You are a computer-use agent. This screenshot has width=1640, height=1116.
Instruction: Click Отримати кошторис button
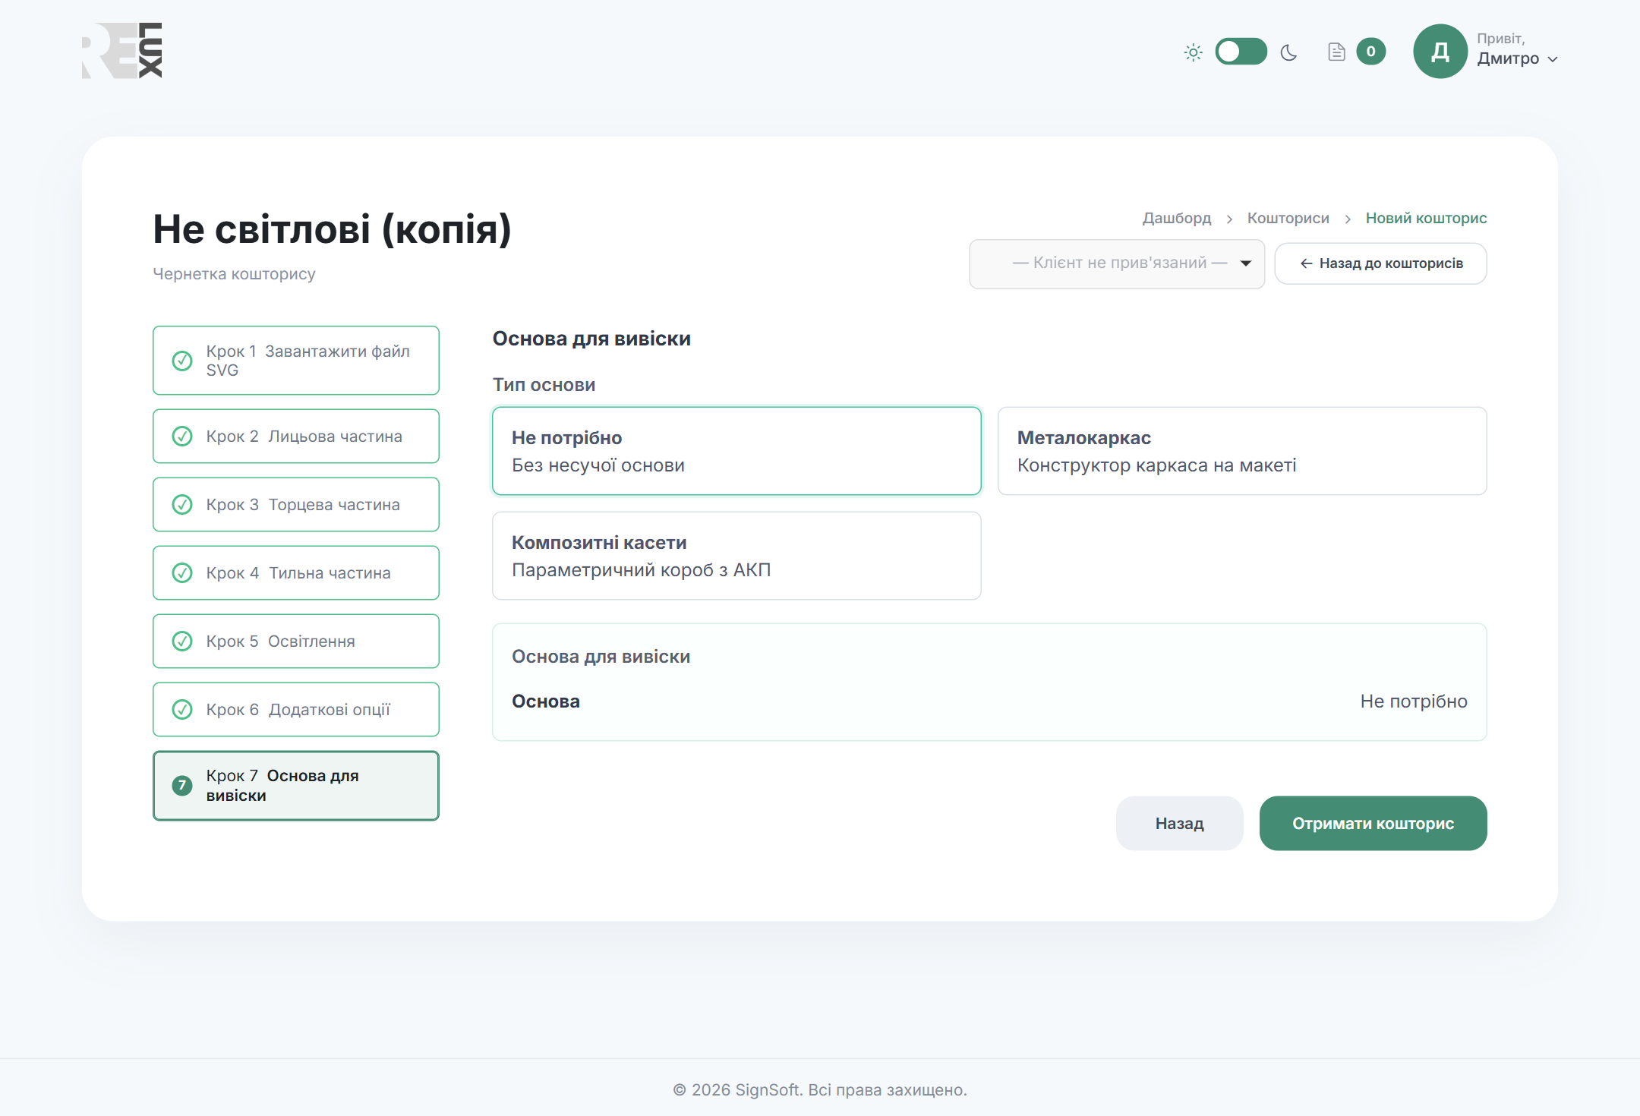(x=1373, y=823)
